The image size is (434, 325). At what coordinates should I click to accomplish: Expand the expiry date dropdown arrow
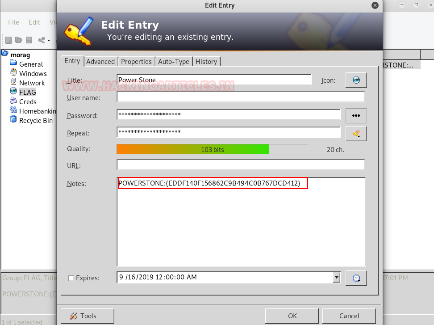pos(337,277)
